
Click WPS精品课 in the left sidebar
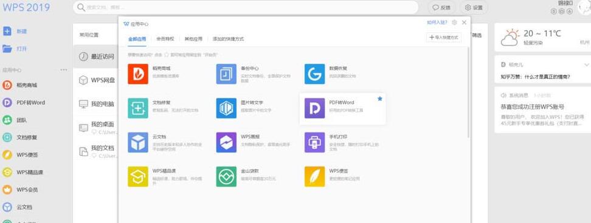coord(22,172)
